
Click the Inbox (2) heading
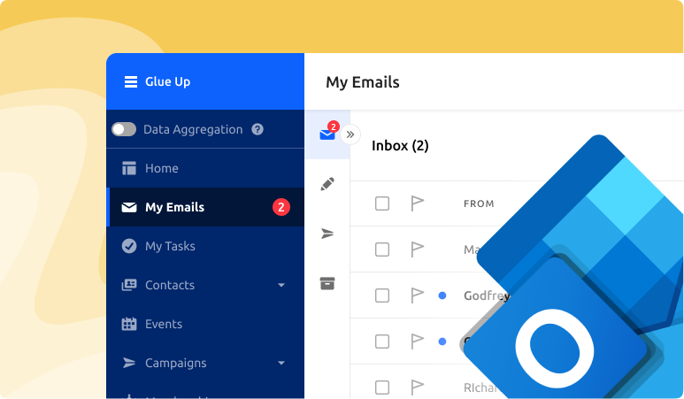pyautogui.click(x=400, y=145)
